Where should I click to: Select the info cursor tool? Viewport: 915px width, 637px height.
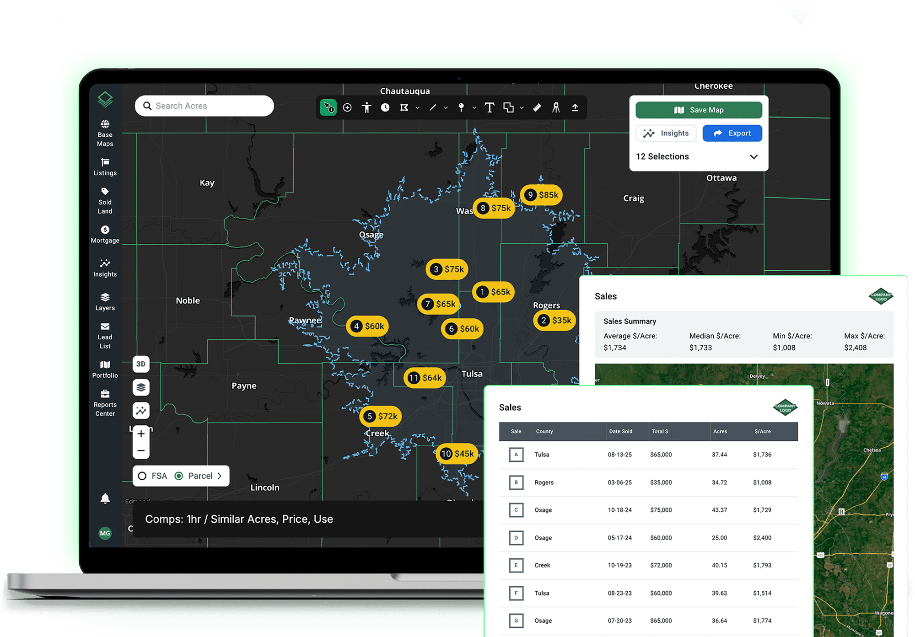click(x=328, y=107)
